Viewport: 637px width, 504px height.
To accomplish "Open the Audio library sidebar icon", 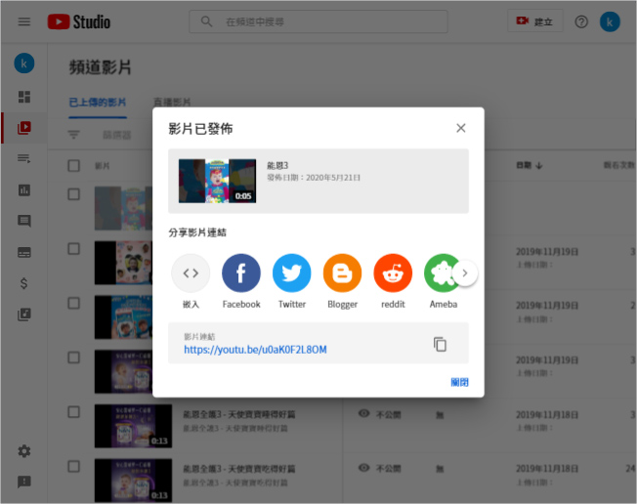I will click(x=24, y=315).
